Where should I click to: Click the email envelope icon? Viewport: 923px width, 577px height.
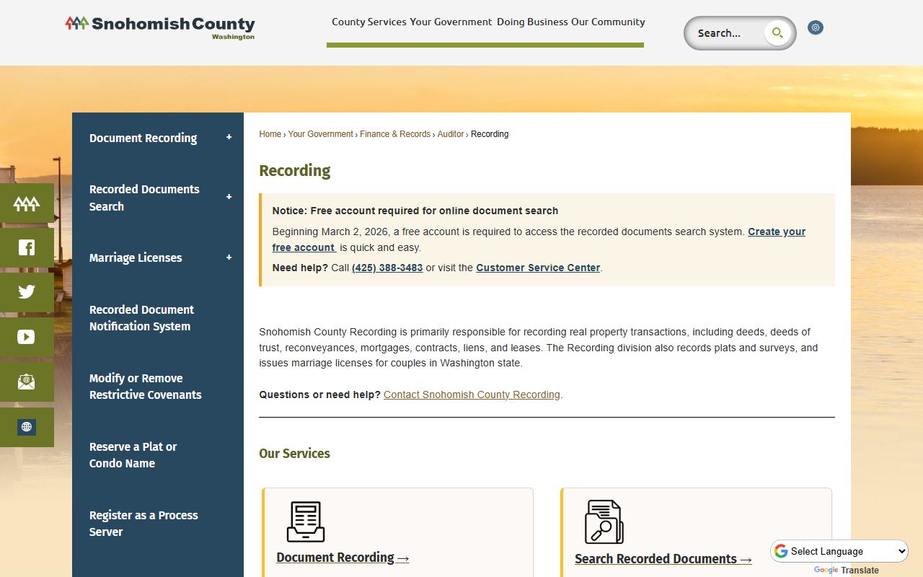27,382
